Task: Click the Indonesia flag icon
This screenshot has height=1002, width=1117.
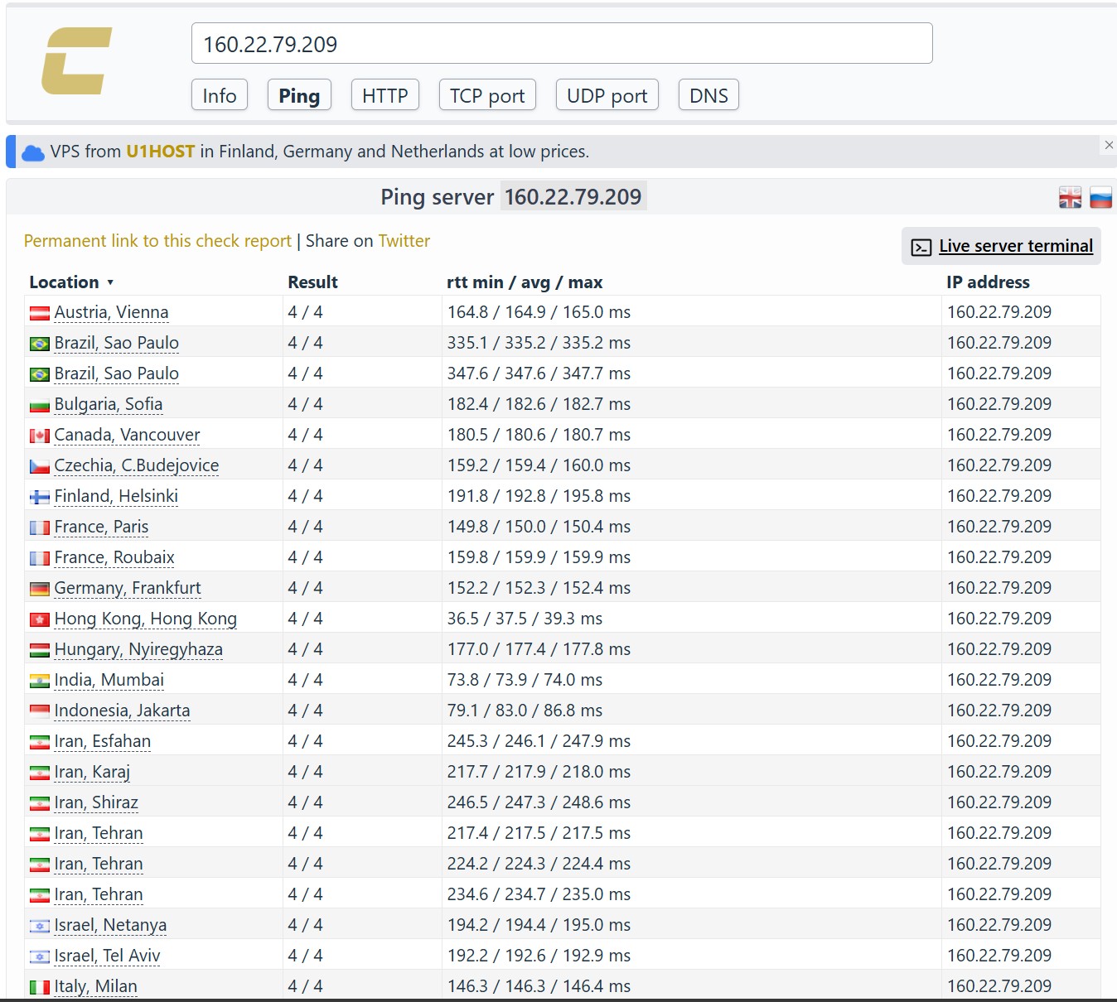Action: (x=40, y=711)
